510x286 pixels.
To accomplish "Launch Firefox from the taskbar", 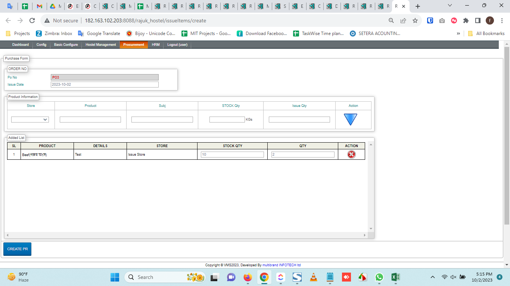I will point(248,277).
